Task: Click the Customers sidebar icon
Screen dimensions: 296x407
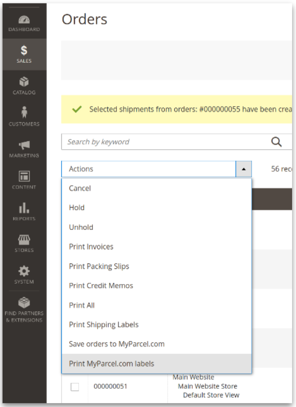Action: [x=24, y=118]
